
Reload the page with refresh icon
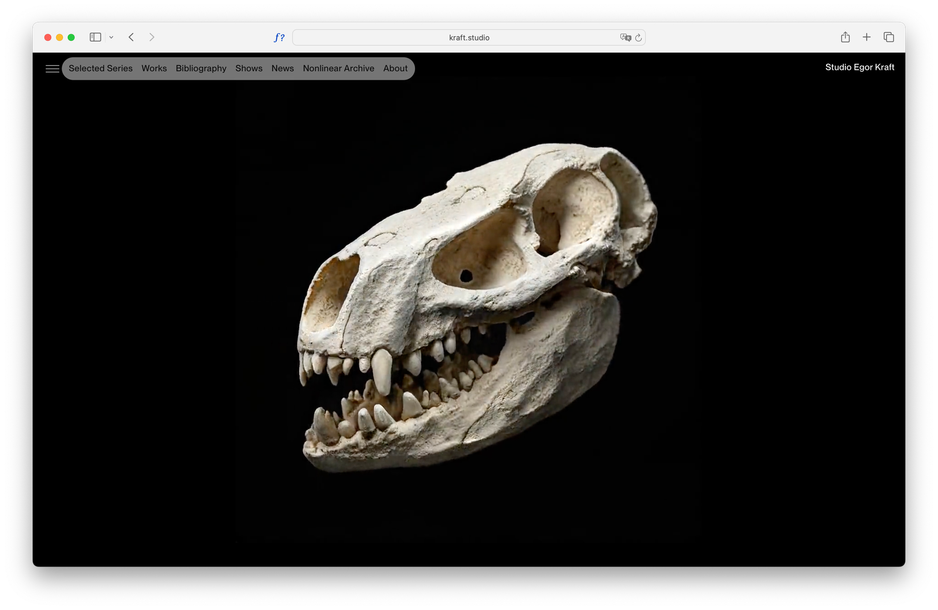click(x=638, y=38)
